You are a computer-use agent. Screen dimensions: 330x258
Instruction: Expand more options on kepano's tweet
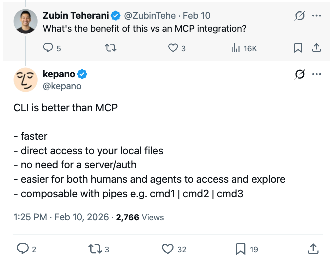click(316, 75)
